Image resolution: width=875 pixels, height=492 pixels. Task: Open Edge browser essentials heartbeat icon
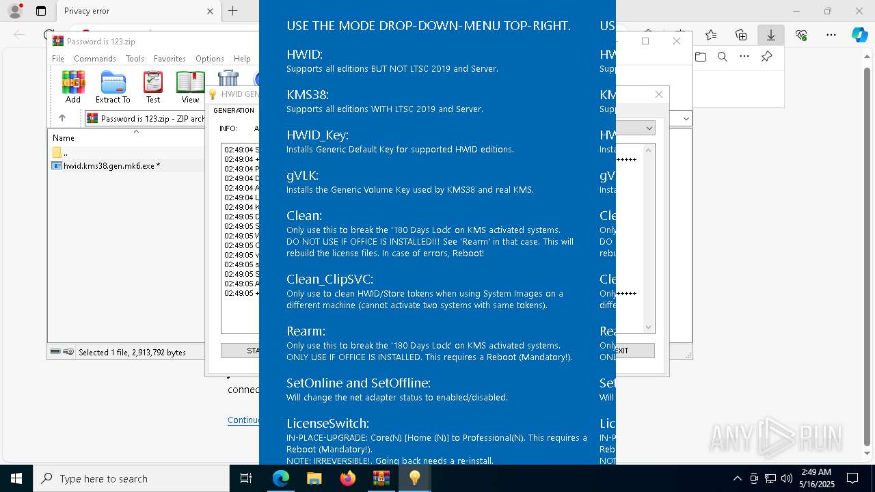[801, 35]
